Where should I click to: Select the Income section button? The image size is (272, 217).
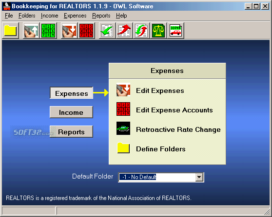tap(71, 112)
